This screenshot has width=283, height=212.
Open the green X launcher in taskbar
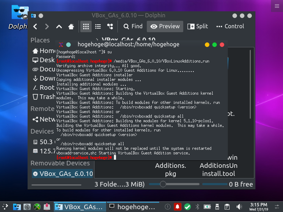[x=37, y=207]
